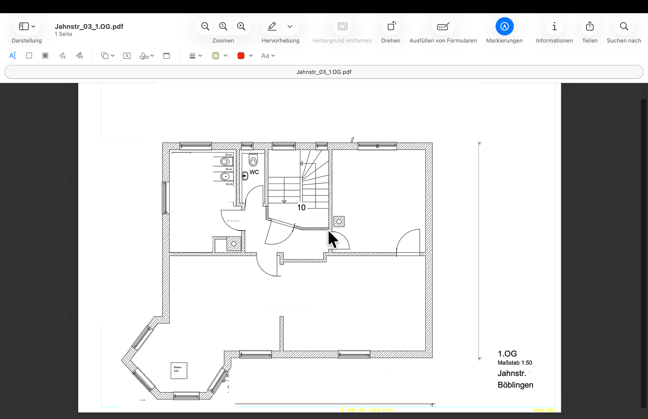Open the Informationen inspector
This screenshot has height=419, width=648.
click(554, 26)
